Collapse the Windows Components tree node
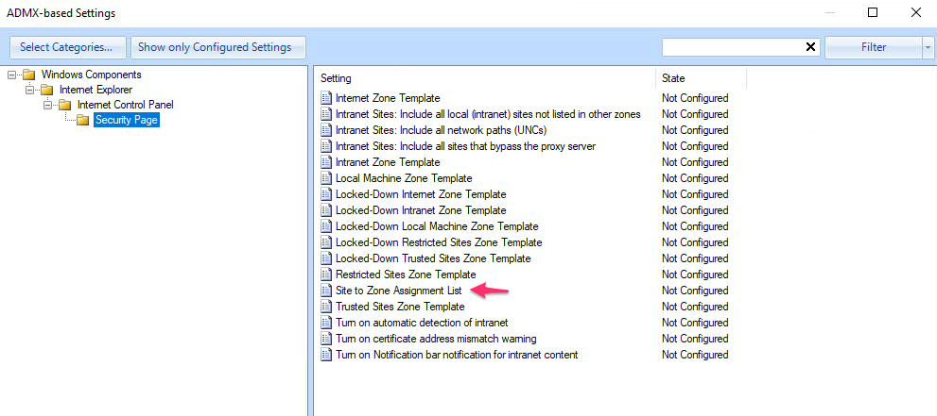Viewport: 937px width, 416px height. click(x=11, y=75)
